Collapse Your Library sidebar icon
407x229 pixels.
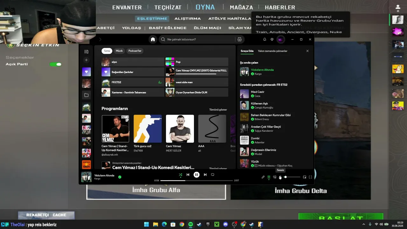[86, 52]
